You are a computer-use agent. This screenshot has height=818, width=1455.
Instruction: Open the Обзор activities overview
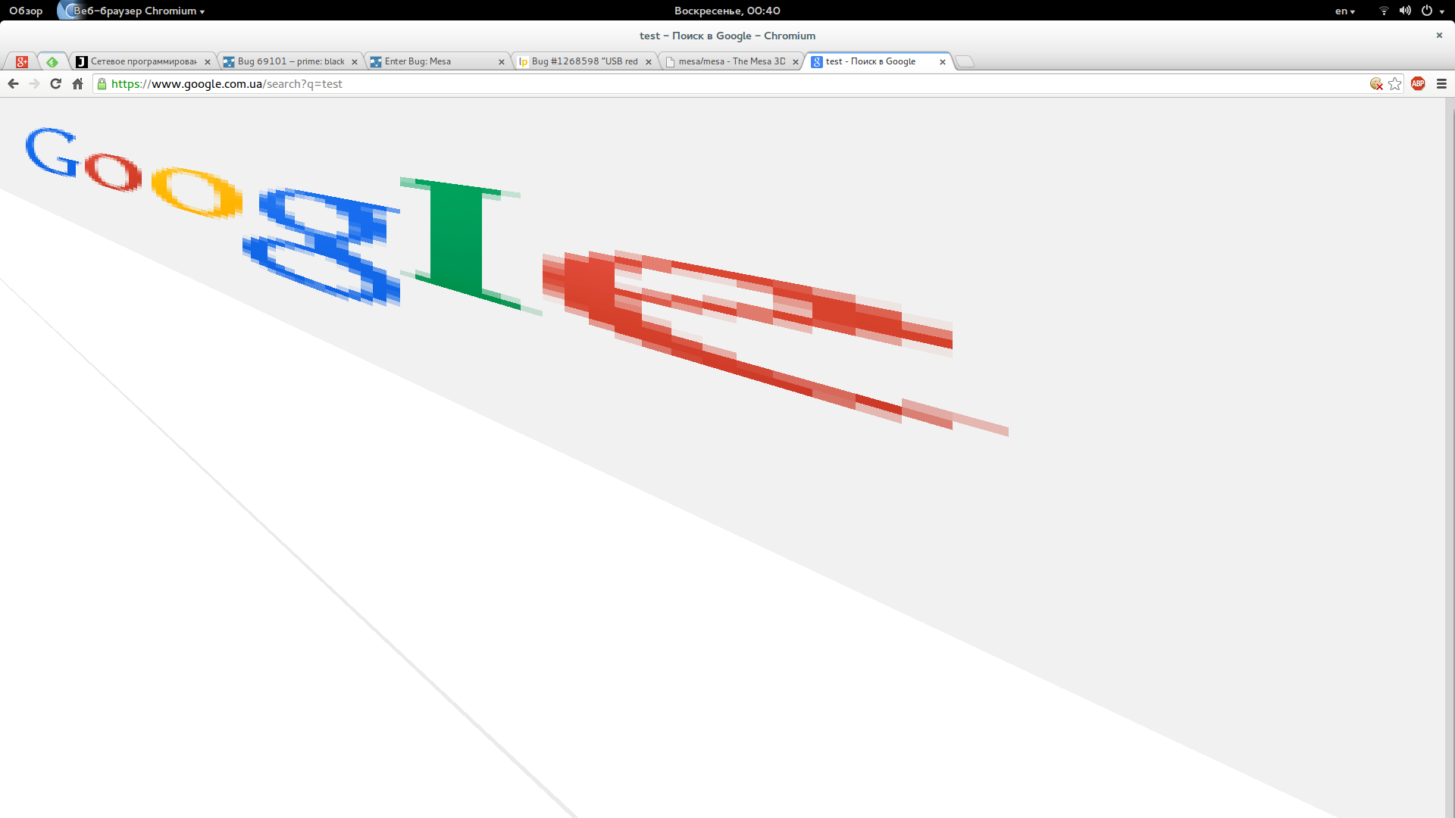click(26, 11)
